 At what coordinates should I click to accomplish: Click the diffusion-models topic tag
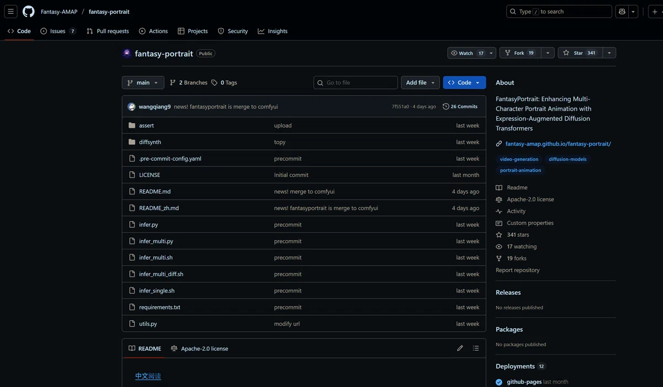pyautogui.click(x=567, y=159)
